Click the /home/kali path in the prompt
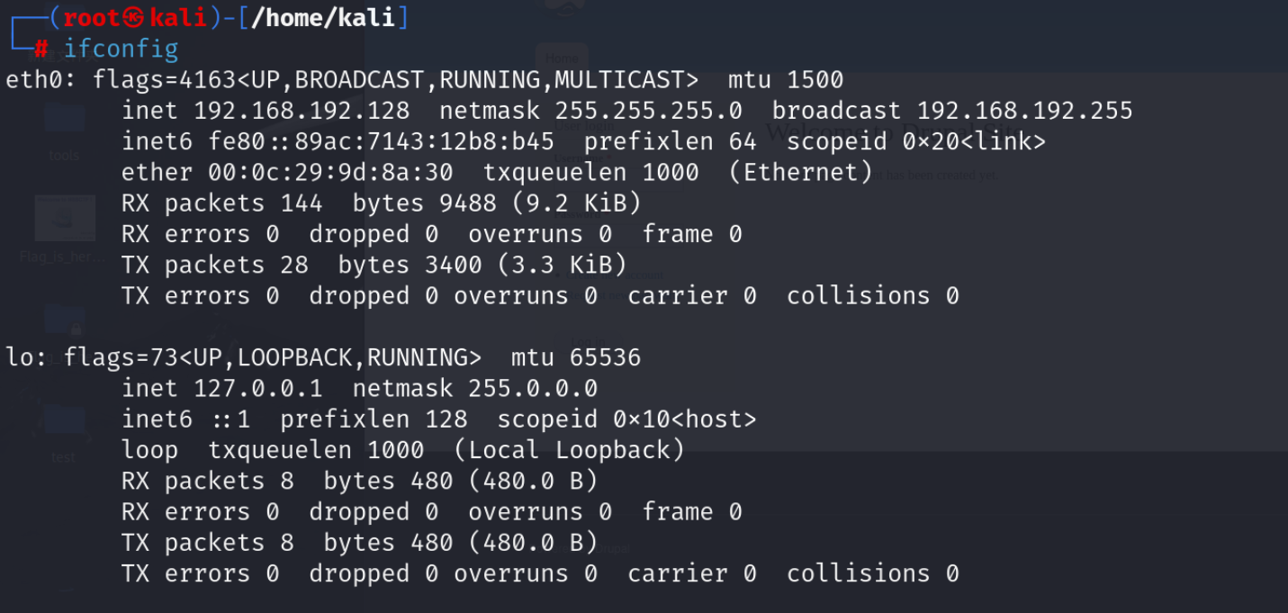 (322, 17)
